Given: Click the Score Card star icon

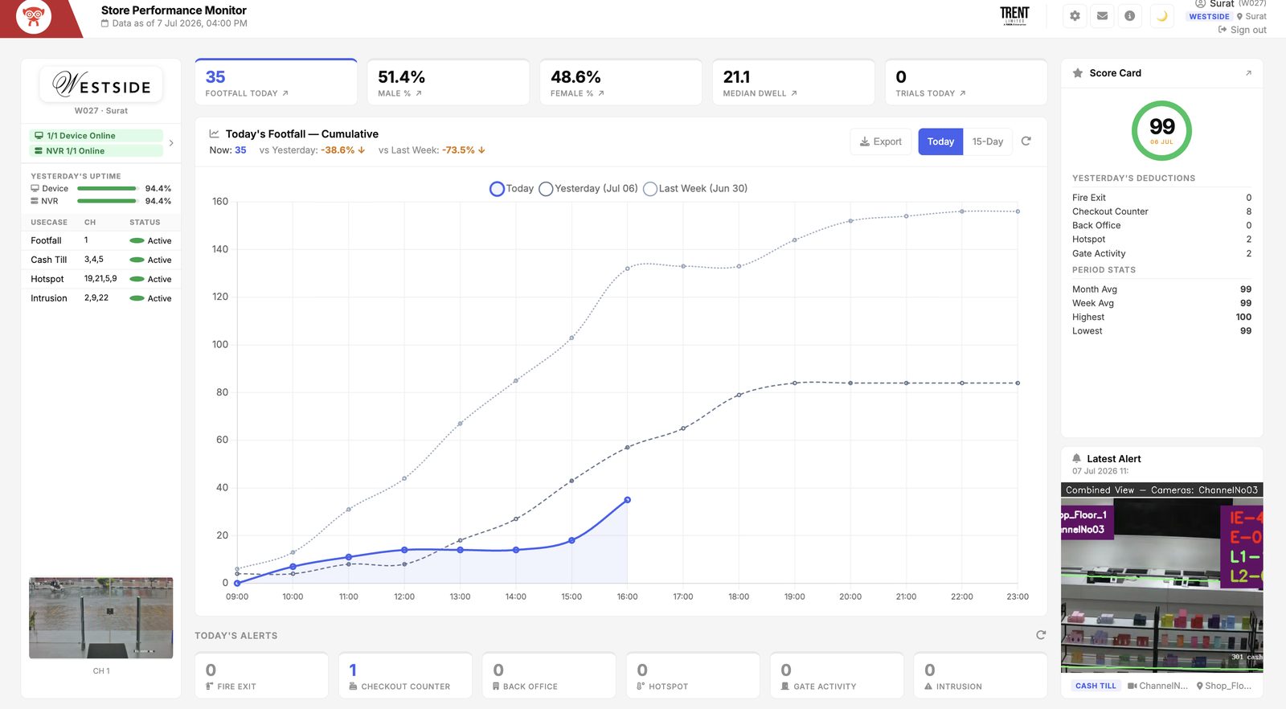Looking at the screenshot, I should pyautogui.click(x=1078, y=73).
